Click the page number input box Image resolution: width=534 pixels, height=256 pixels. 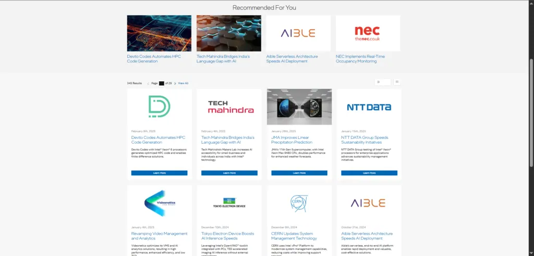point(162,83)
